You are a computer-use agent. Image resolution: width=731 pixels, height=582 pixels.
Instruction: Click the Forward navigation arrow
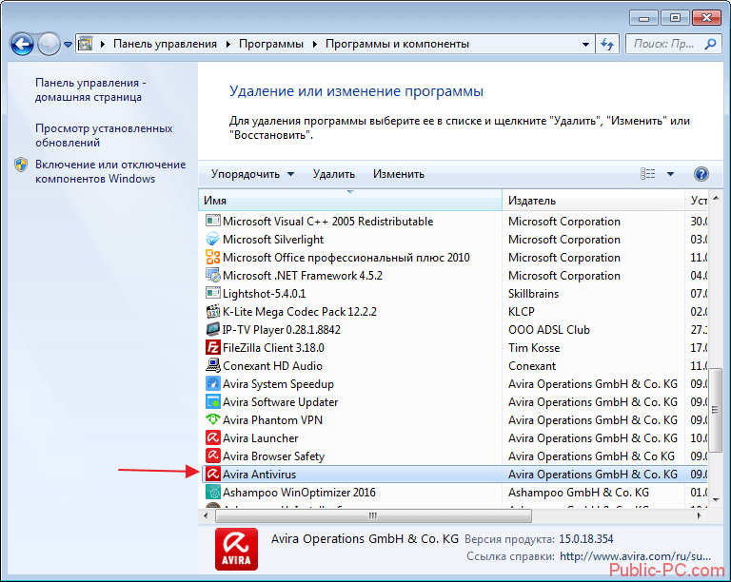click(x=49, y=45)
